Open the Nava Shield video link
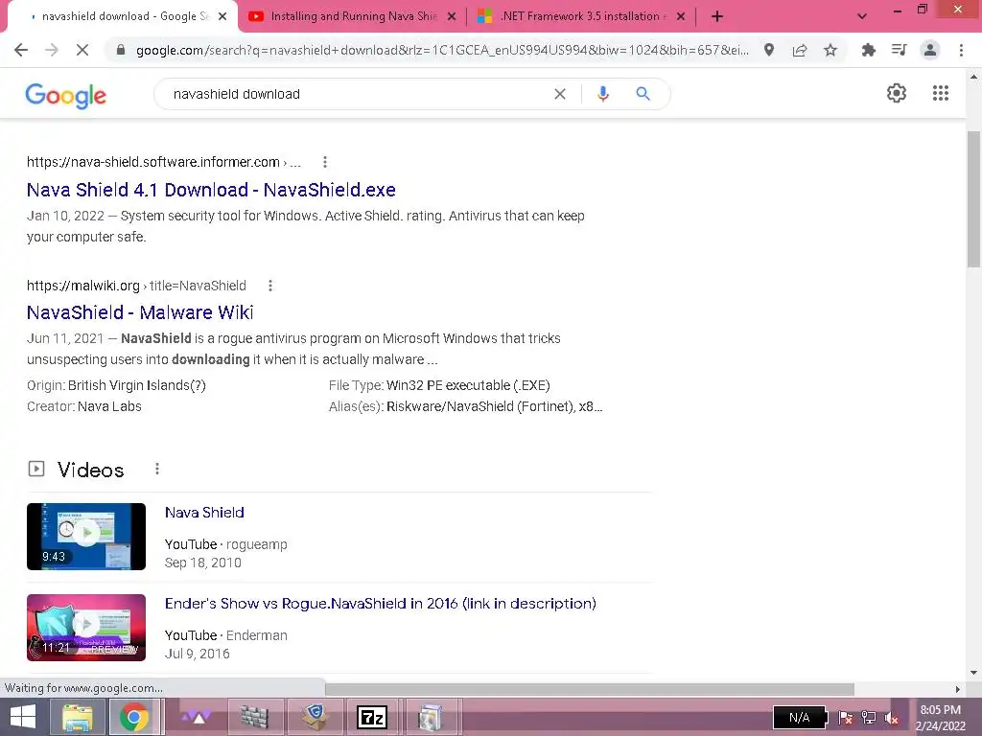 [x=204, y=513]
